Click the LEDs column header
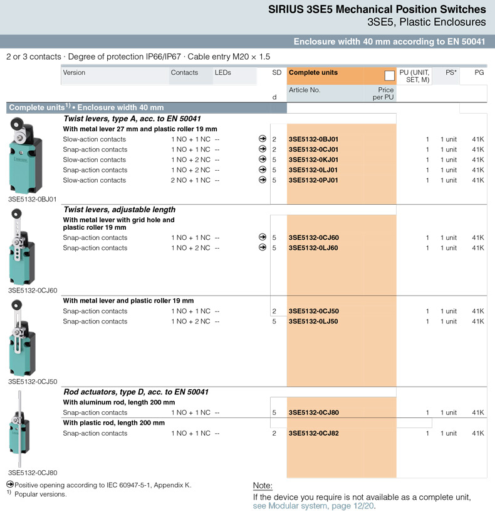Image resolution: width=495 pixels, height=511 pixels. pos(222,73)
